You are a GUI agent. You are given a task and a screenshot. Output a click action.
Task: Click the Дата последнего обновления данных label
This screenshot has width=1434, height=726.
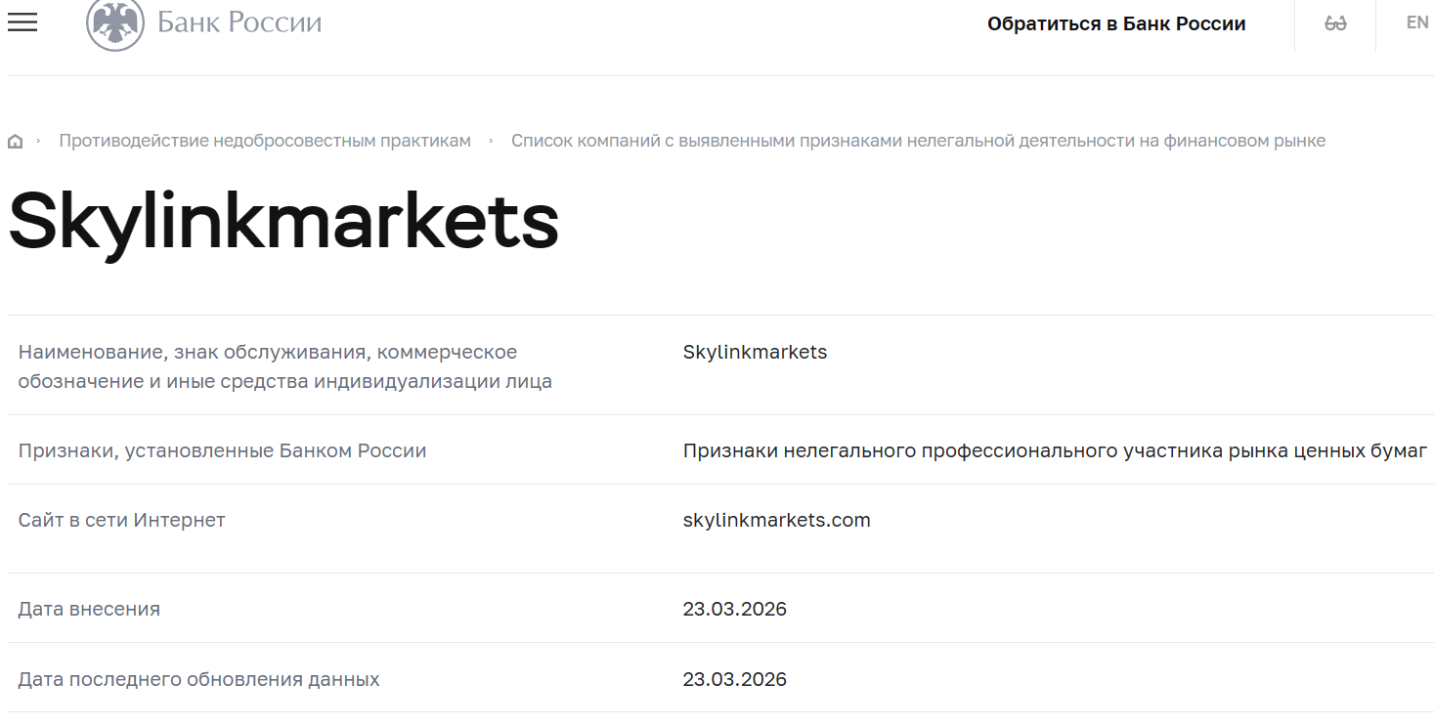(199, 678)
